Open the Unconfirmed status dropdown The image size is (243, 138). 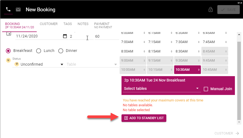[39, 64]
